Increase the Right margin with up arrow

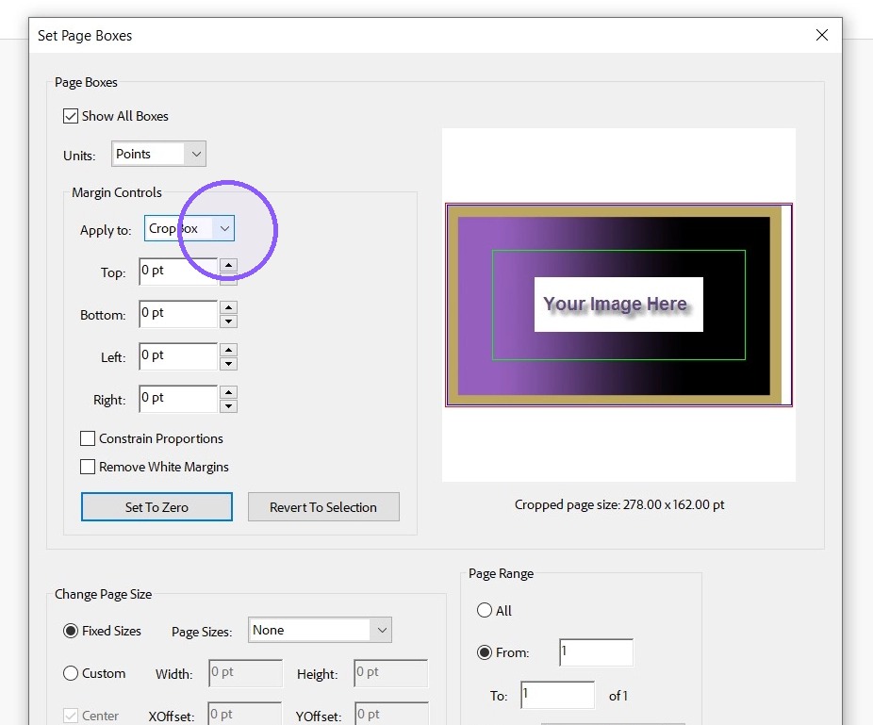pos(228,392)
